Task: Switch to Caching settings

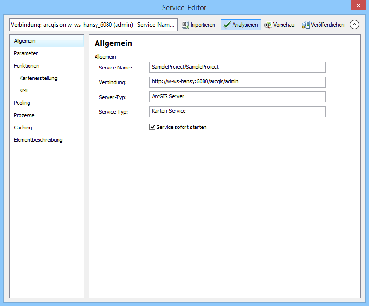Action: coord(23,128)
